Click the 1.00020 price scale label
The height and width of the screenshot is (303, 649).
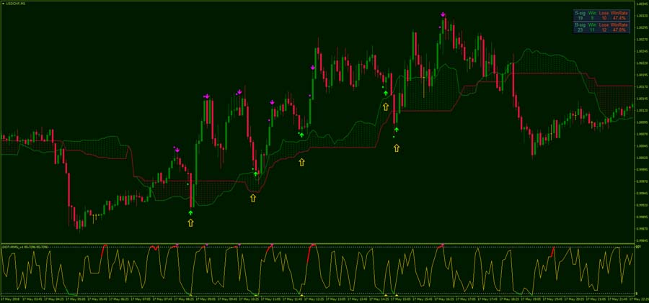tap(643, 158)
